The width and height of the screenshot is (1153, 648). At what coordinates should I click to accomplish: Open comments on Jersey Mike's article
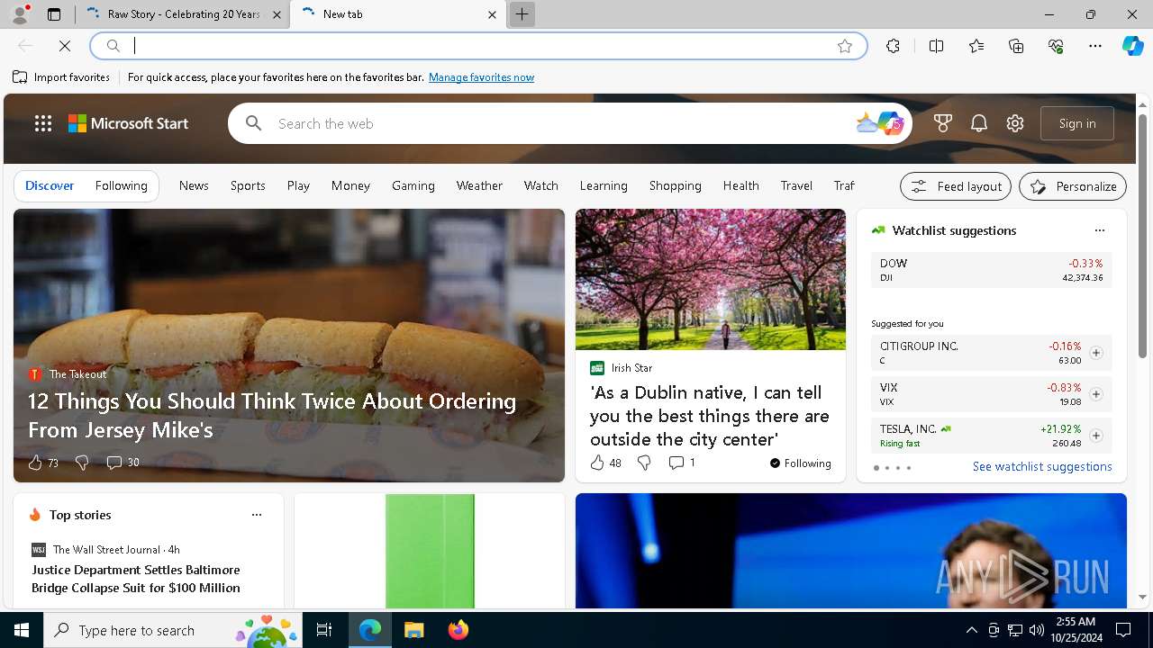(x=123, y=463)
